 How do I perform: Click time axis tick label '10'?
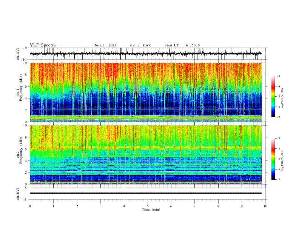coord(265,206)
